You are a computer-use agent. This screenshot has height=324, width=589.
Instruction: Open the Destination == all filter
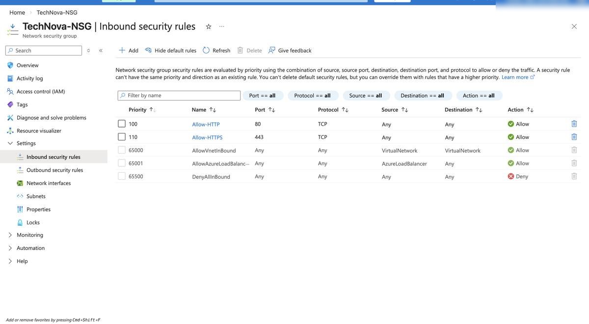[x=423, y=95]
